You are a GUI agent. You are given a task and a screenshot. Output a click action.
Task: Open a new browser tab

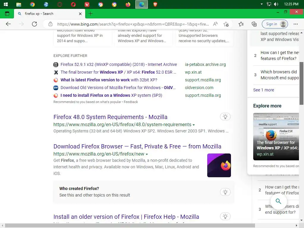[x=90, y=14]
